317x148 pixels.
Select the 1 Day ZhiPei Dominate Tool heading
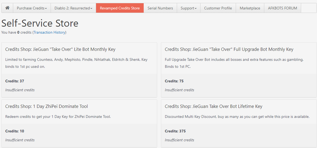(47, 106)
